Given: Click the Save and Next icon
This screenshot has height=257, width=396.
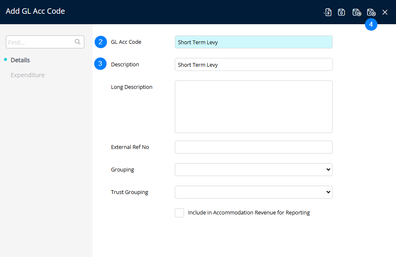Looking at the screenshot, I should [356, 12].
